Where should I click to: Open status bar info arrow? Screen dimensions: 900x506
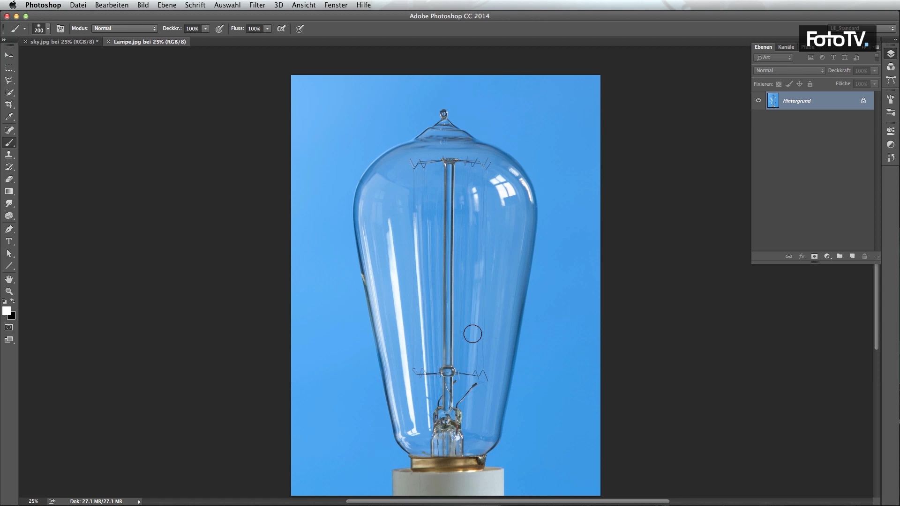pyautogui.click(x=139, y=502)
